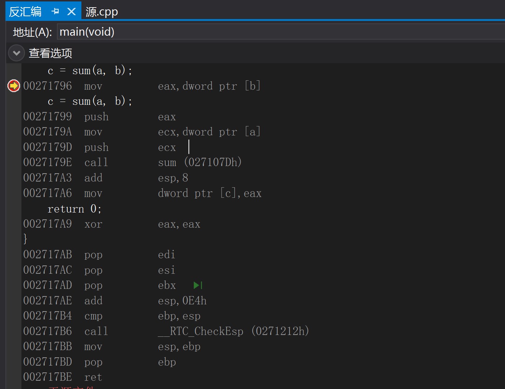Click the breakpoint arrow at 00271796

tap(14, 86)
